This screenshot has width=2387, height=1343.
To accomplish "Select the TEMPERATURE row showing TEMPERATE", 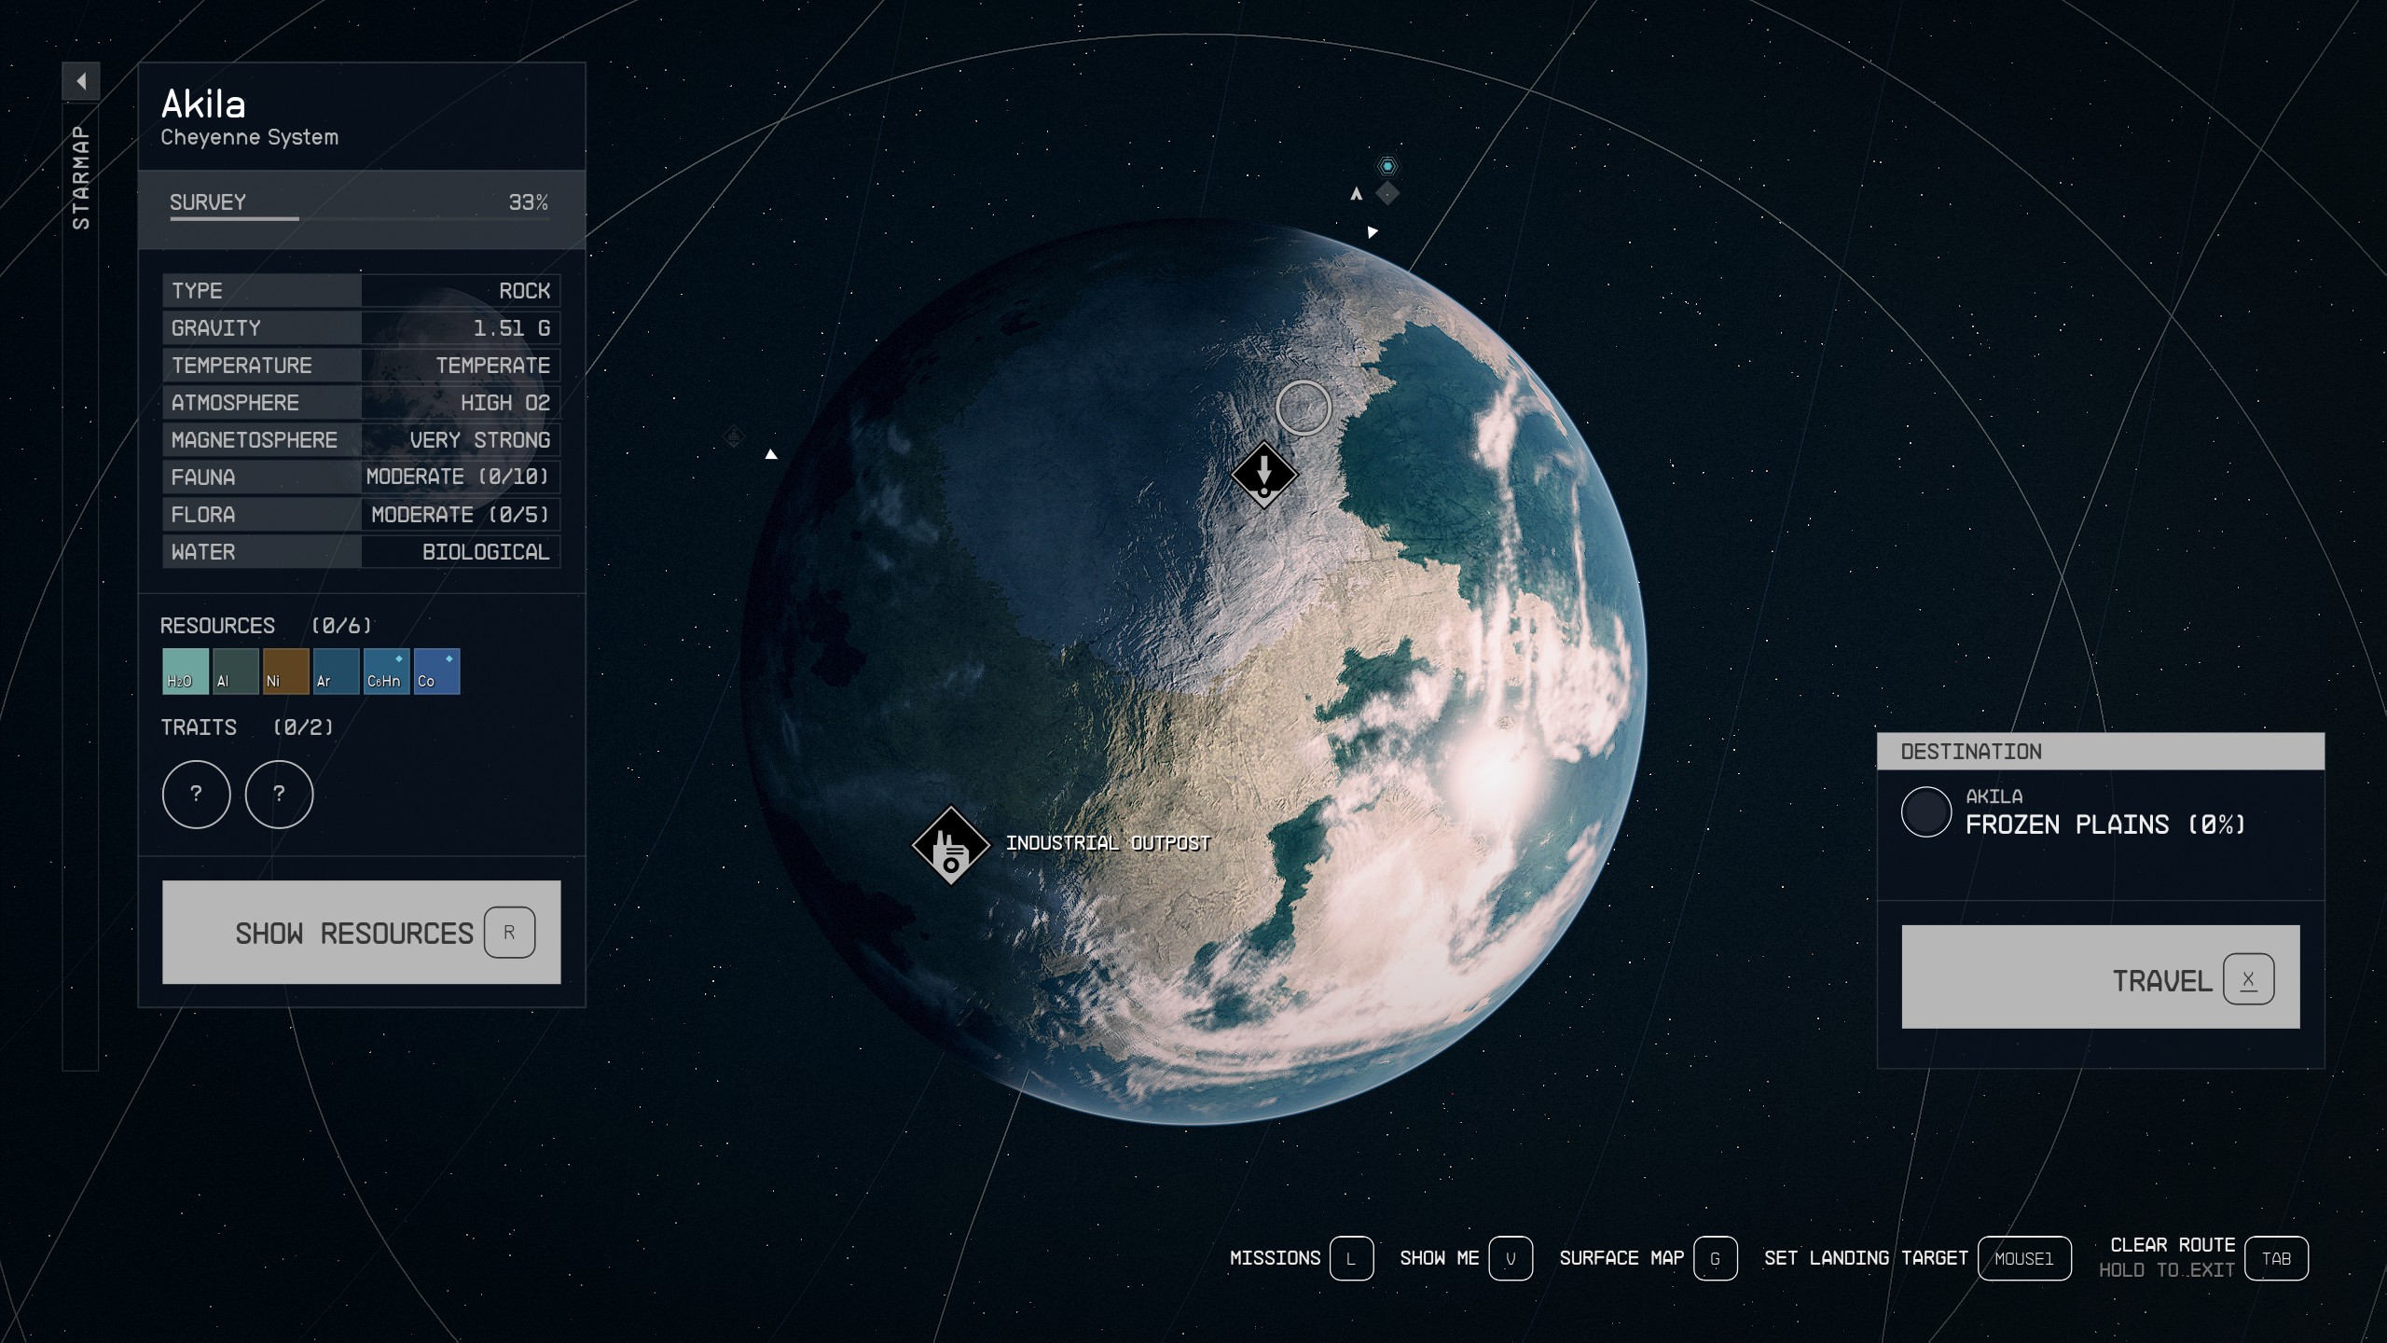I will 361,366.
